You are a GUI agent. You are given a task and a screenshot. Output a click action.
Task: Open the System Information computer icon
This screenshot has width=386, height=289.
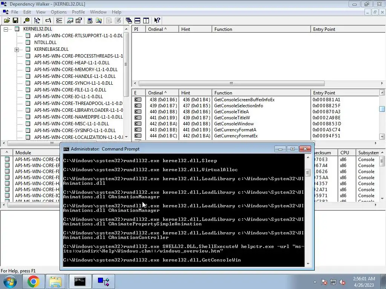pos(90,20)
